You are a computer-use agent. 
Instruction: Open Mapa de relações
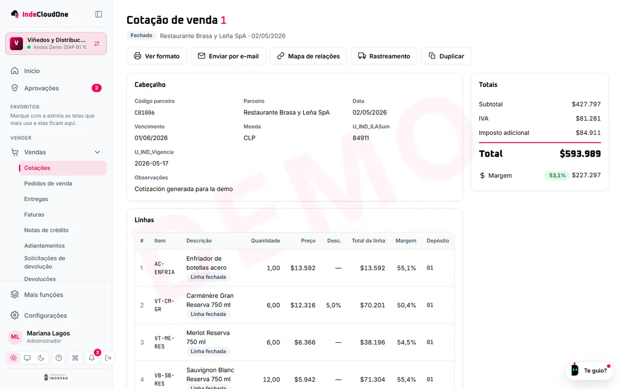[x=308, y=56]
